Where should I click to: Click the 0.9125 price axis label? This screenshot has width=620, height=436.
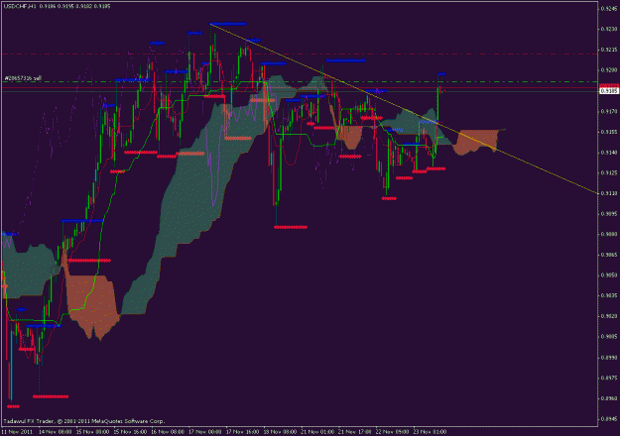(609, 172)
